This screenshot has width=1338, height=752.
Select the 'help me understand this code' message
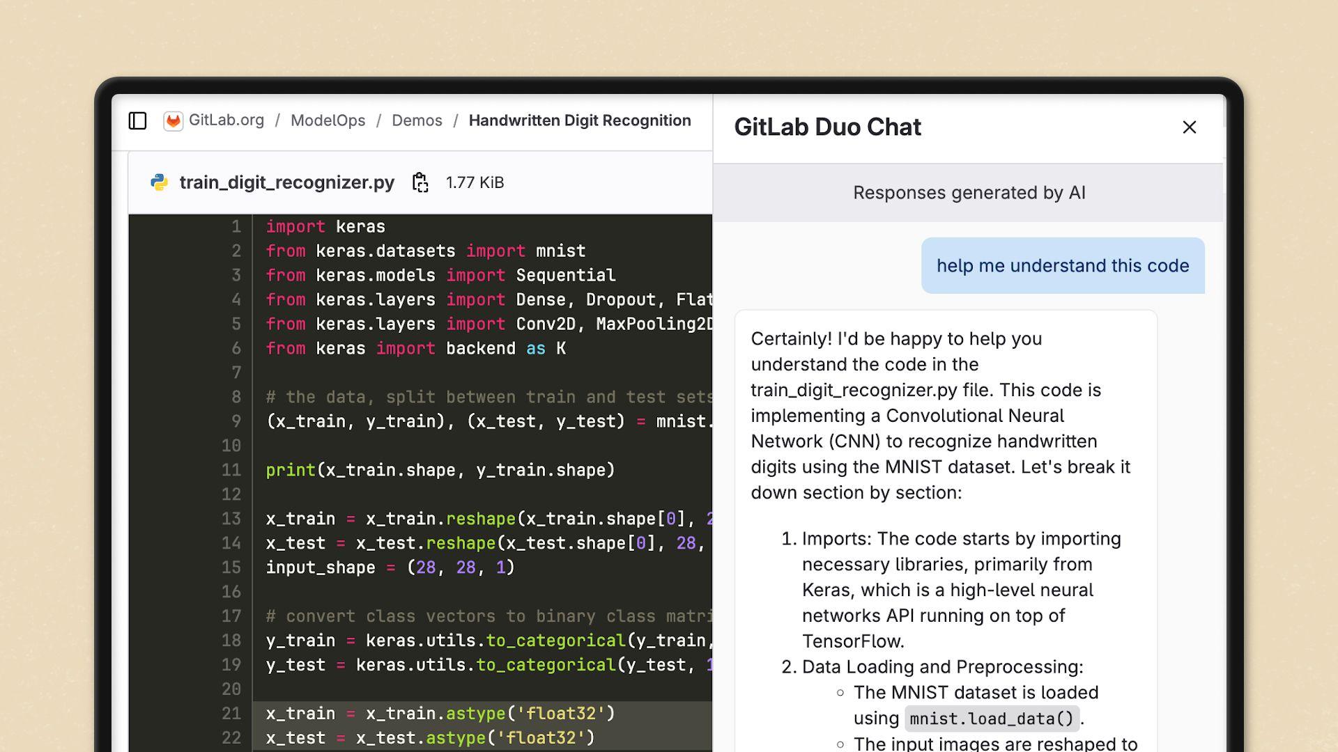(1063, 265)
